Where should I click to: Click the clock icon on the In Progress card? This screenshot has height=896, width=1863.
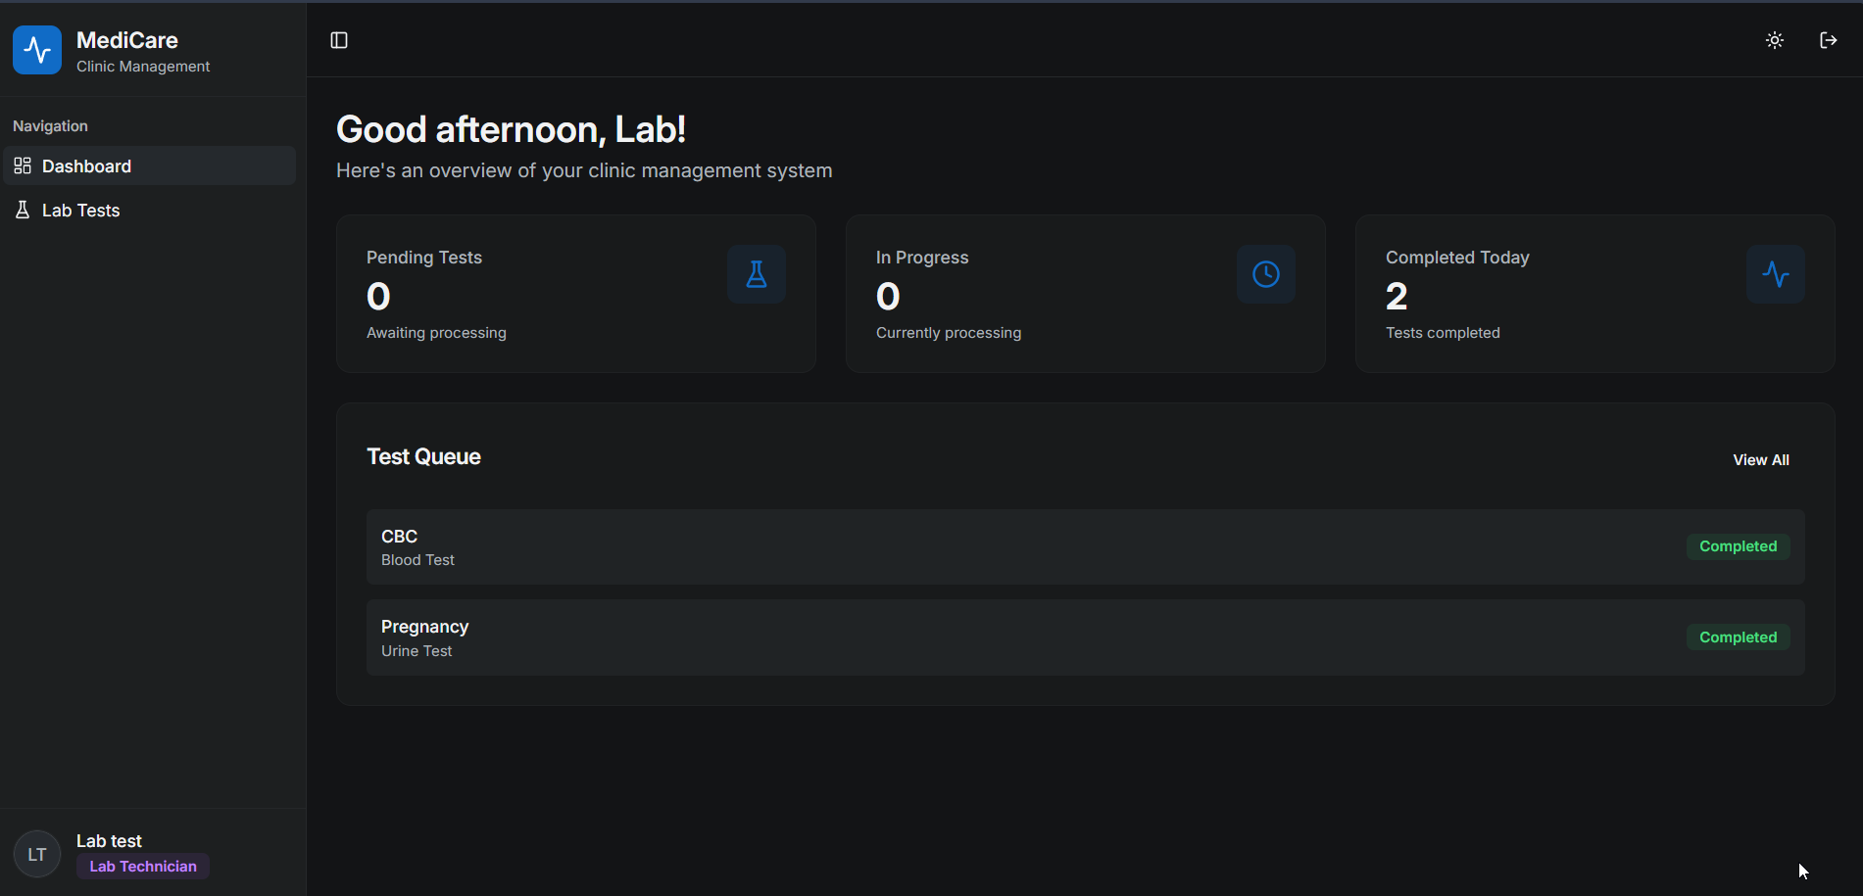(1265, 274)
